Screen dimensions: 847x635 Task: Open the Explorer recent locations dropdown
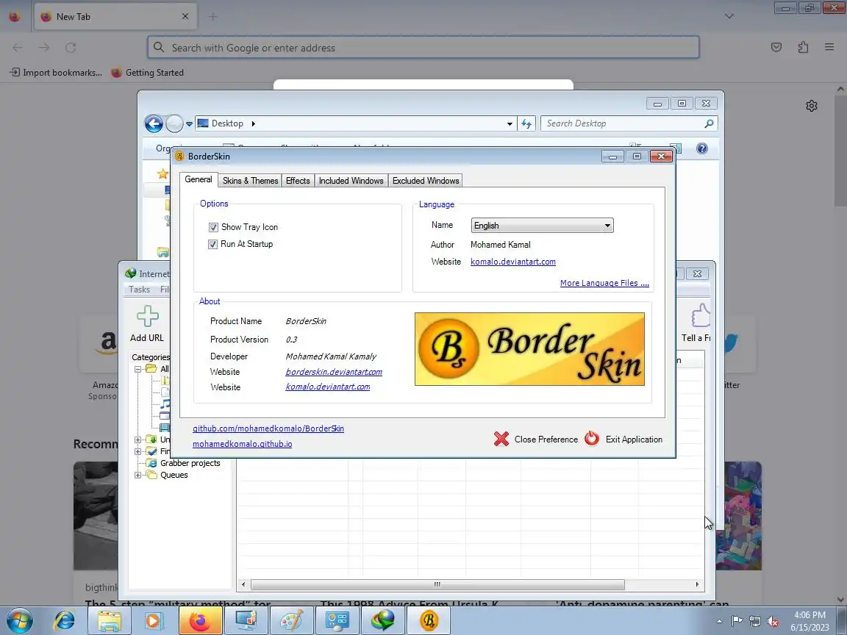[189, 124]
